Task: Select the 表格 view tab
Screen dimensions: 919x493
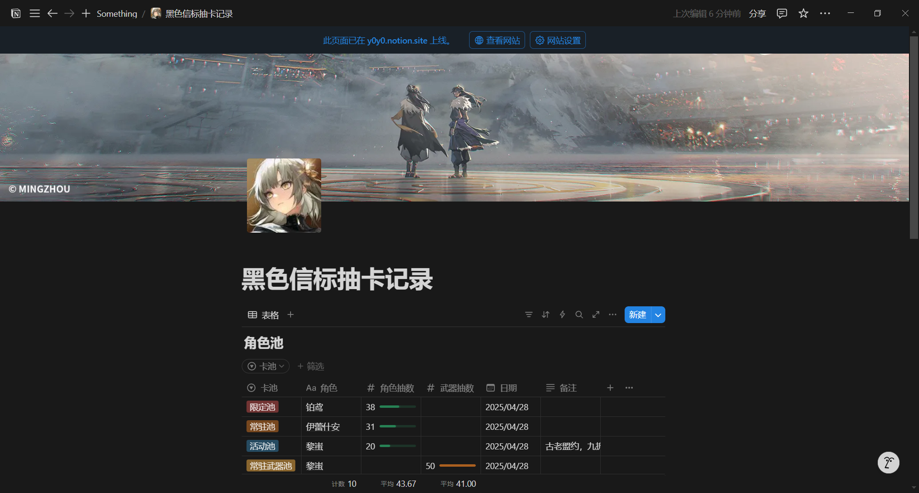Action: pyautogui.click(x=263, y=314)
